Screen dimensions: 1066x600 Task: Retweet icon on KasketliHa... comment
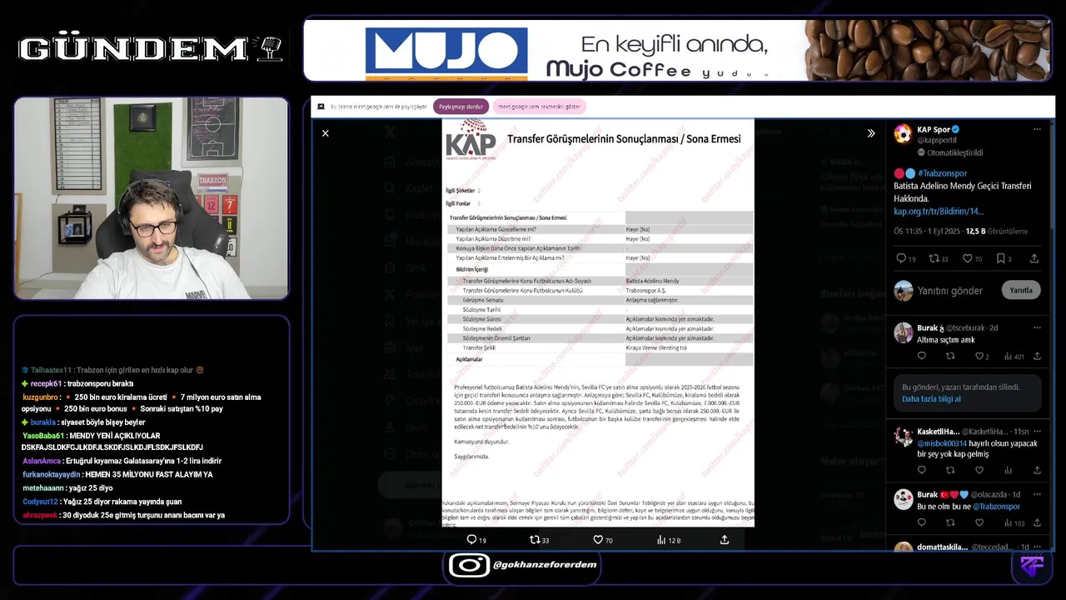[950, 470]
